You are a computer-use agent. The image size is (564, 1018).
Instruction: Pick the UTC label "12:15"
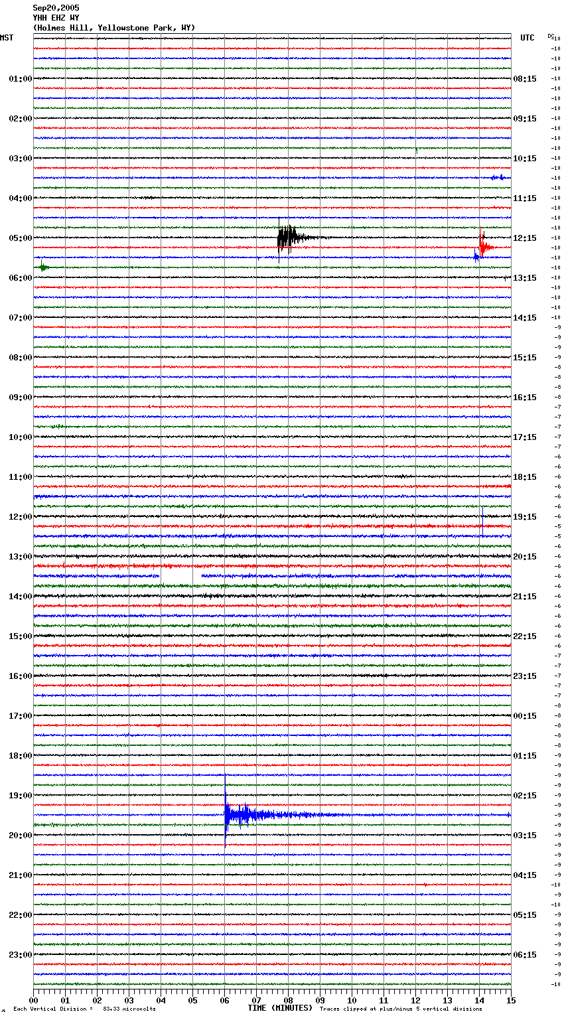click(x=525, y=238)
